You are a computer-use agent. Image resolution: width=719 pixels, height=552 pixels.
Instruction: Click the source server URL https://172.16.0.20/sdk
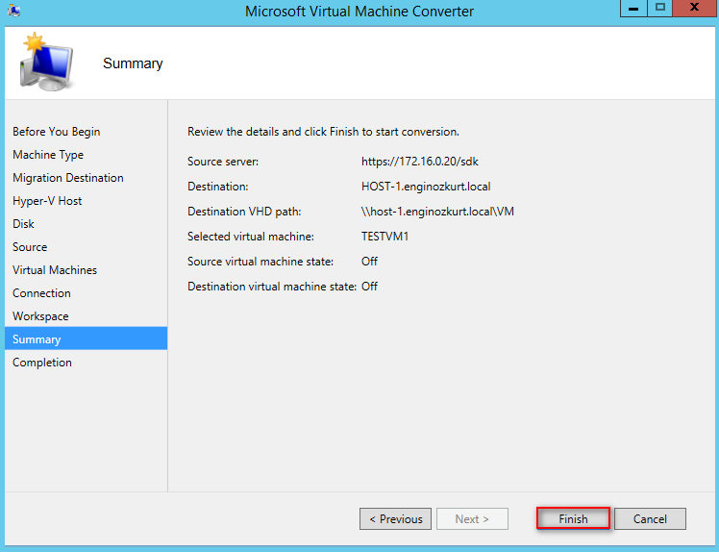pyautogui.click(x=419, y=162)
